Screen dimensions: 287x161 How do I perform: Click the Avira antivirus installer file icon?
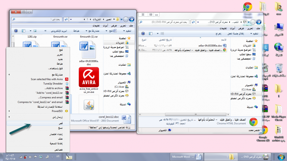(x=89, y=77)
